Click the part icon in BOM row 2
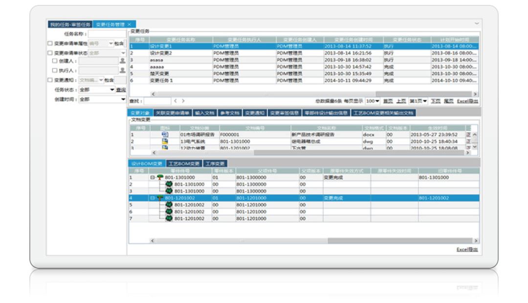 tap(169, 185)
